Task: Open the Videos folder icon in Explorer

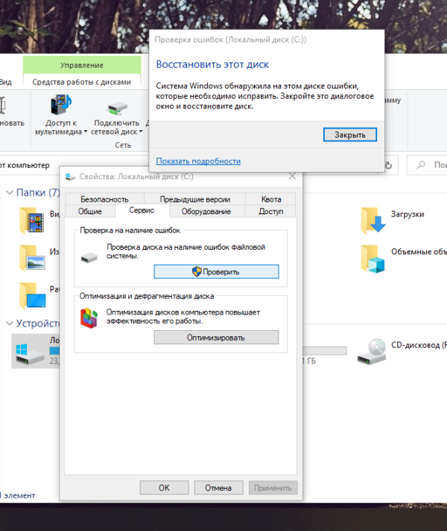Action: click(x=32, y=221)
